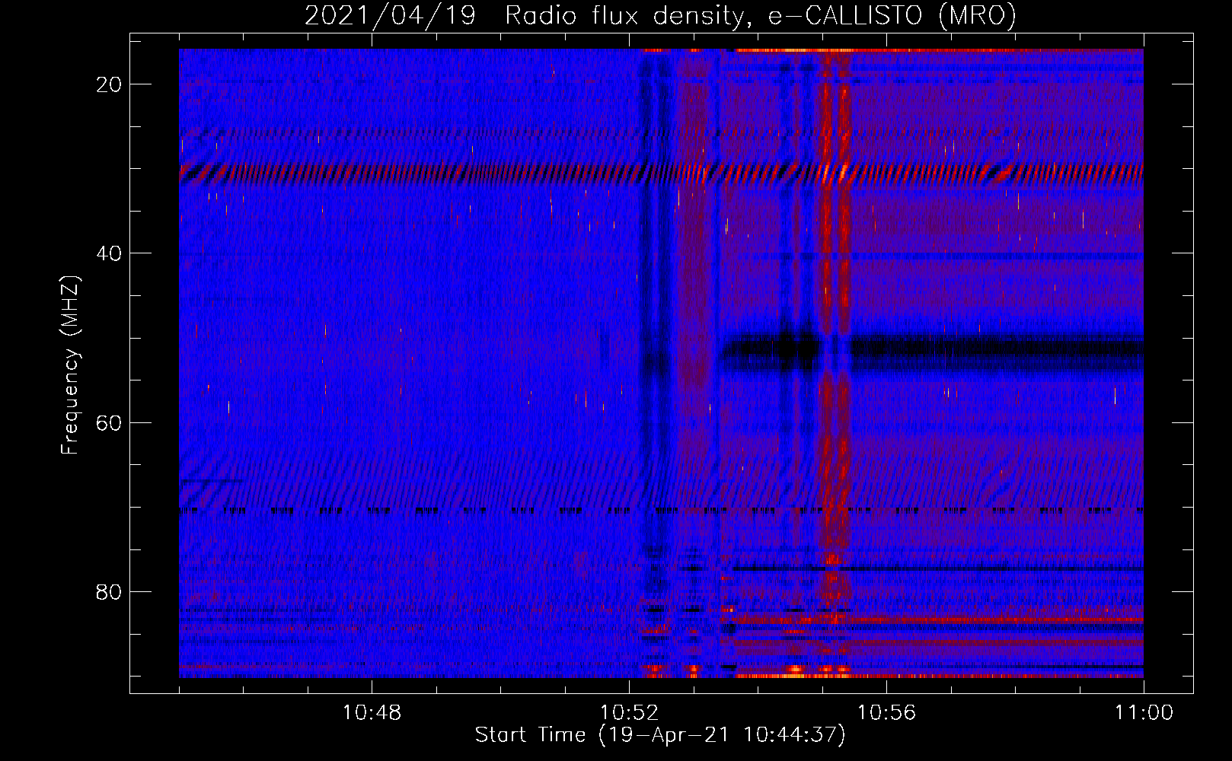Screen dimensions: 1232x761
Task: Click the striped interference band near 30 MHz
Action: tap(661, 174)
